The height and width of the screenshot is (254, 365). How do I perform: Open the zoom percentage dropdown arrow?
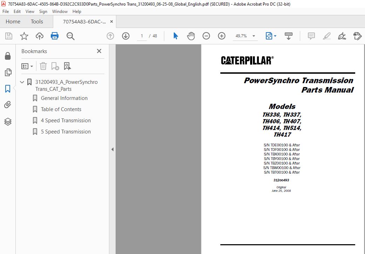254,36
